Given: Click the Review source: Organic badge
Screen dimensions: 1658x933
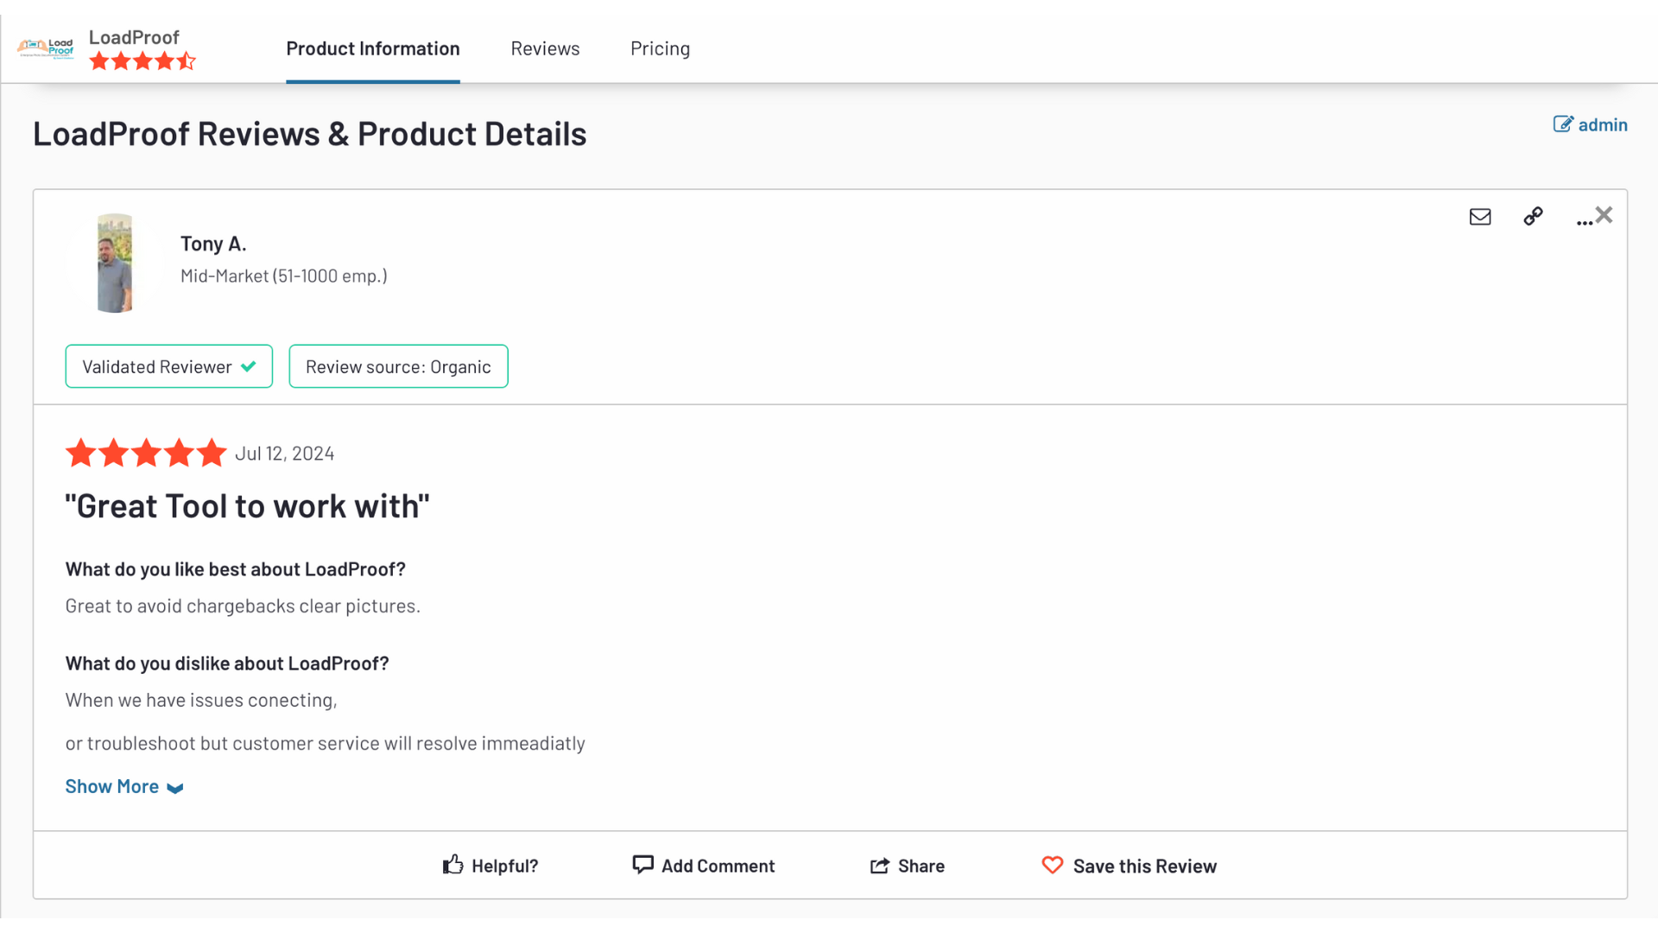Looking at the screenshot, I should (x=398, y=366).
